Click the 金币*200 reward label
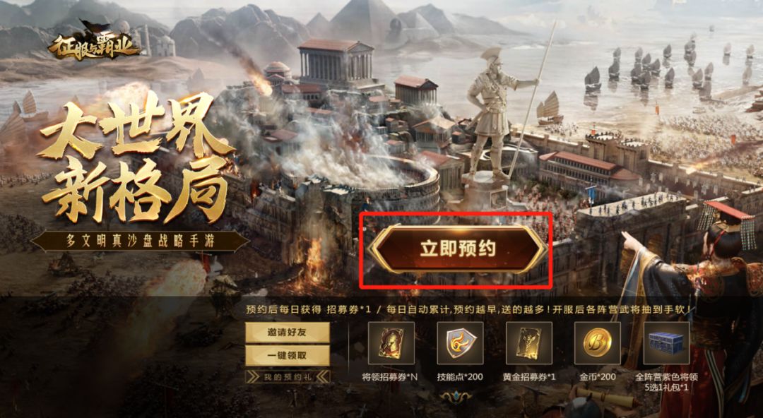Image resolution: width=763 pixels, height=418 pixels. click(x=598, y=376)
